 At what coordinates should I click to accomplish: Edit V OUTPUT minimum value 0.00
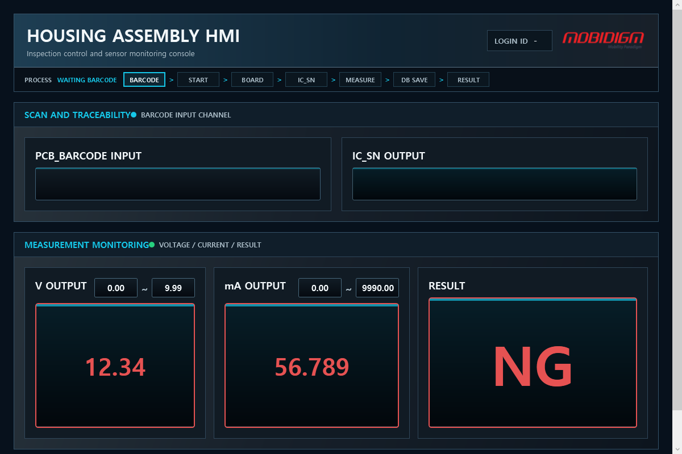116,288
